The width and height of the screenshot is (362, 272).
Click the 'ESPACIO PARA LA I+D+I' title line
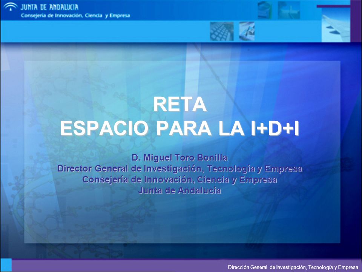click(x=179, y=128)
